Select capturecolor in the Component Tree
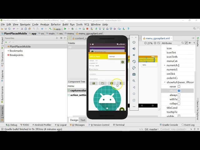Image resolution: width=200 pixels, height=150 pixels. (77, 90)
